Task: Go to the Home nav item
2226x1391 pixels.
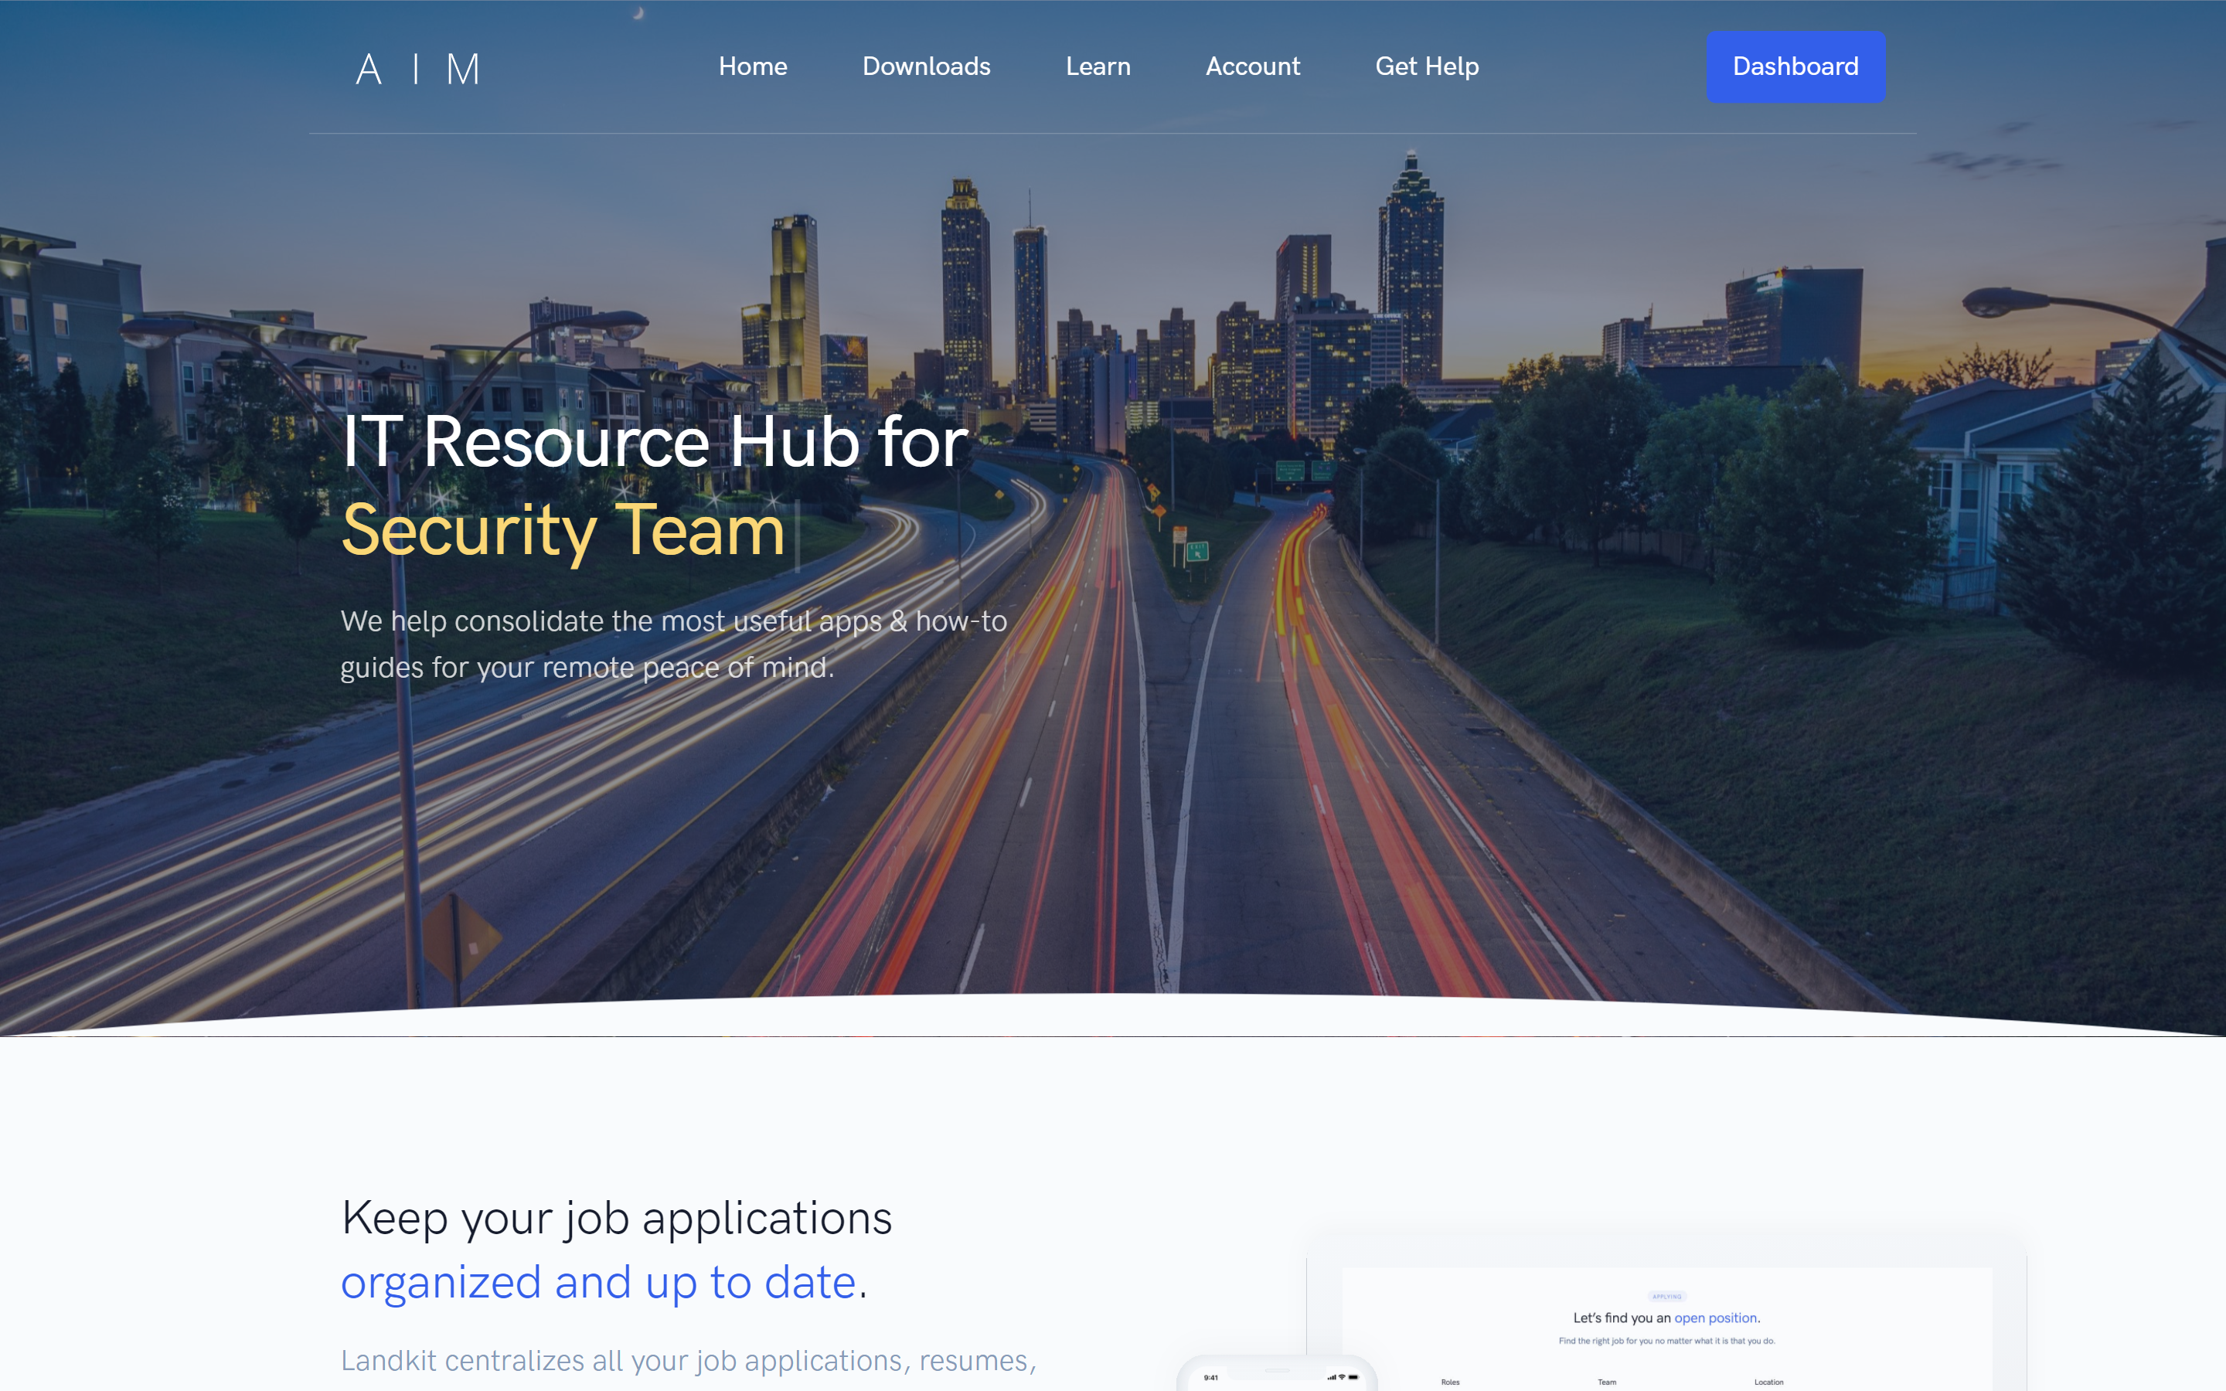Action: coord(752,66)
